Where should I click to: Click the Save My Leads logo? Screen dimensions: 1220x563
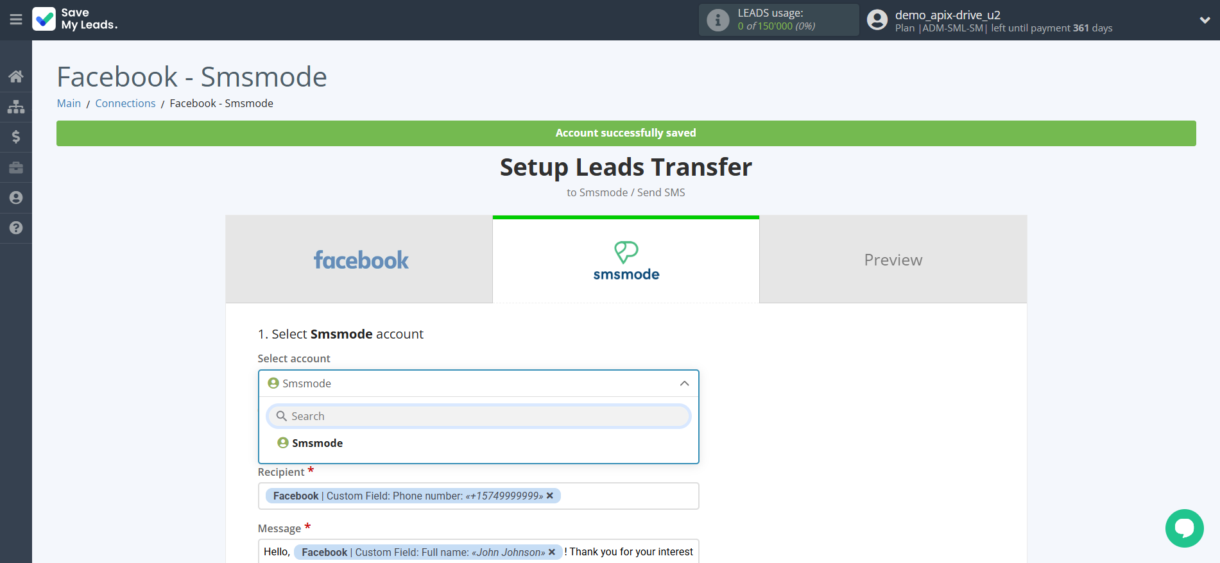75,19
